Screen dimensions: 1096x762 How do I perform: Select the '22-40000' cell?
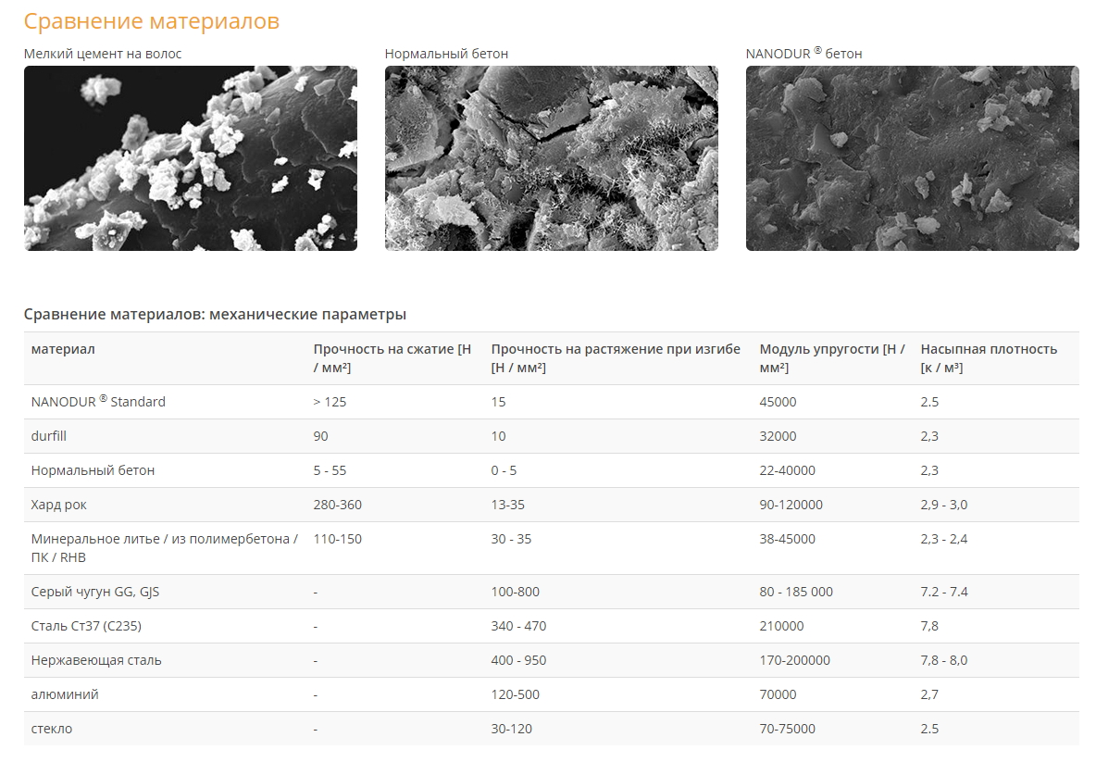(787, 470)
